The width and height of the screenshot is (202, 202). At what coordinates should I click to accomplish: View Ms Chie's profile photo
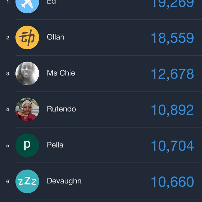[x=27, y=73]
